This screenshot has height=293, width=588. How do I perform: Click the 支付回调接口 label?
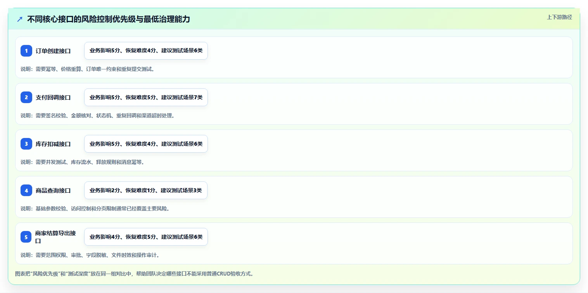click(x=53, y=97)
